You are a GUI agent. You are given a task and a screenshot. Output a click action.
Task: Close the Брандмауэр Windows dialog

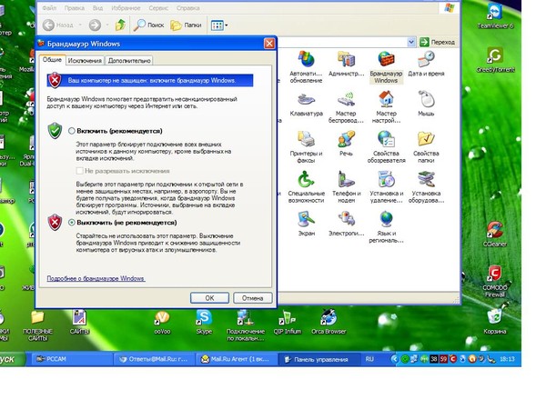[x=269, y=44]
